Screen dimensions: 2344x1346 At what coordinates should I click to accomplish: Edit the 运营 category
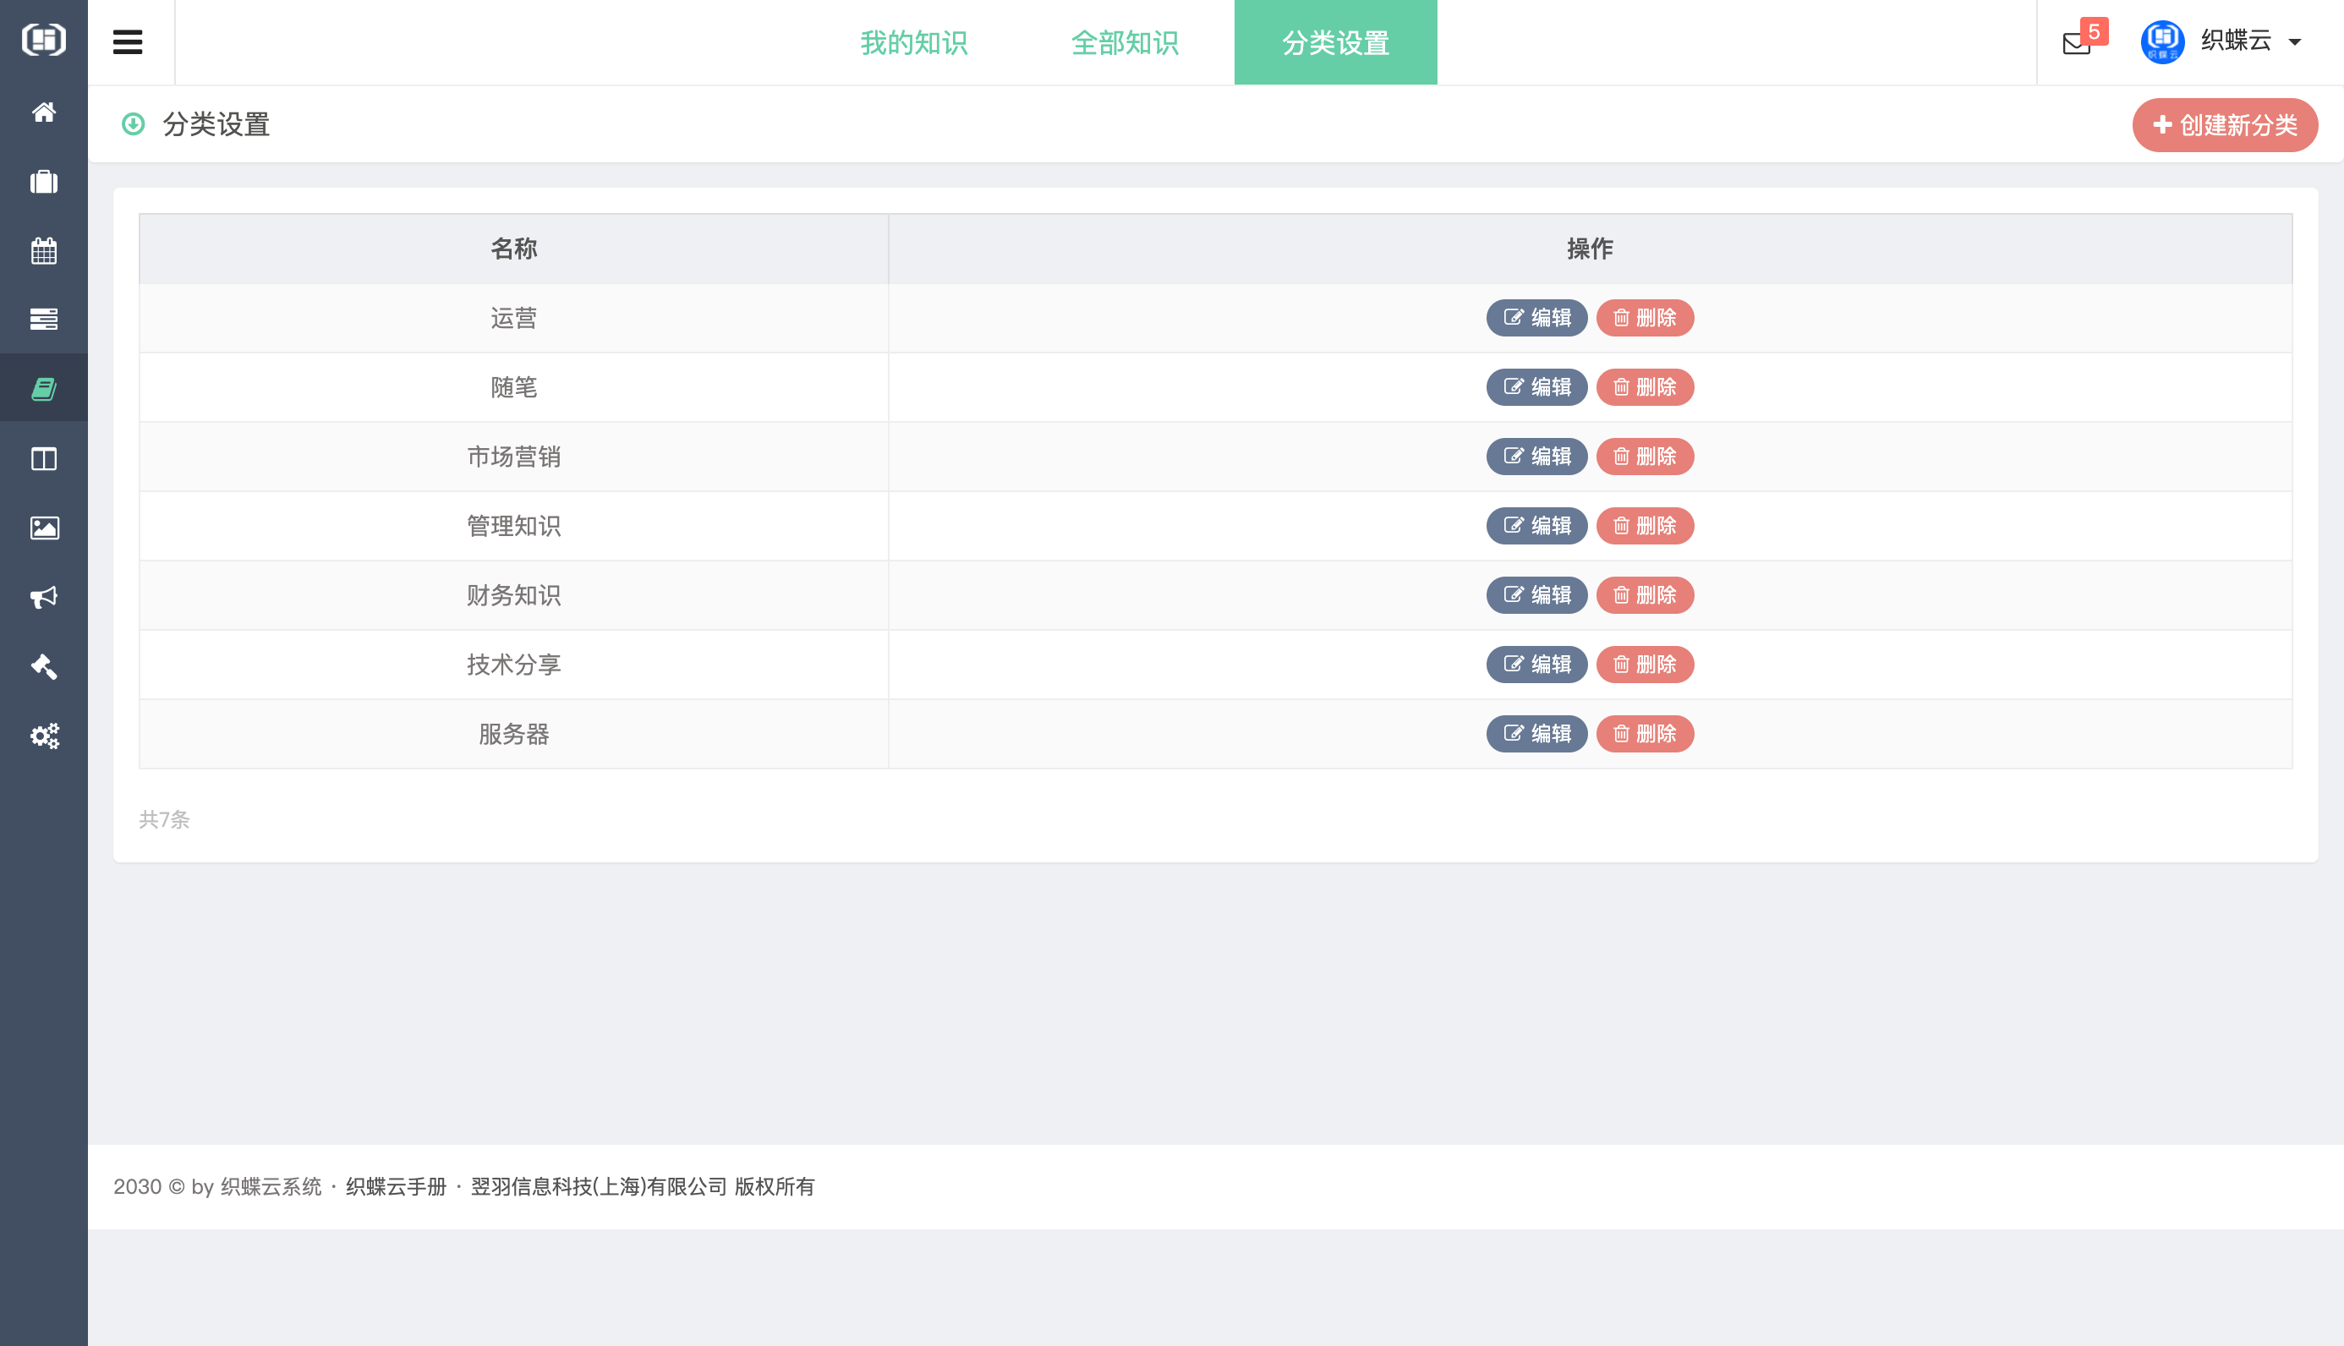(x=1536, y=318)
